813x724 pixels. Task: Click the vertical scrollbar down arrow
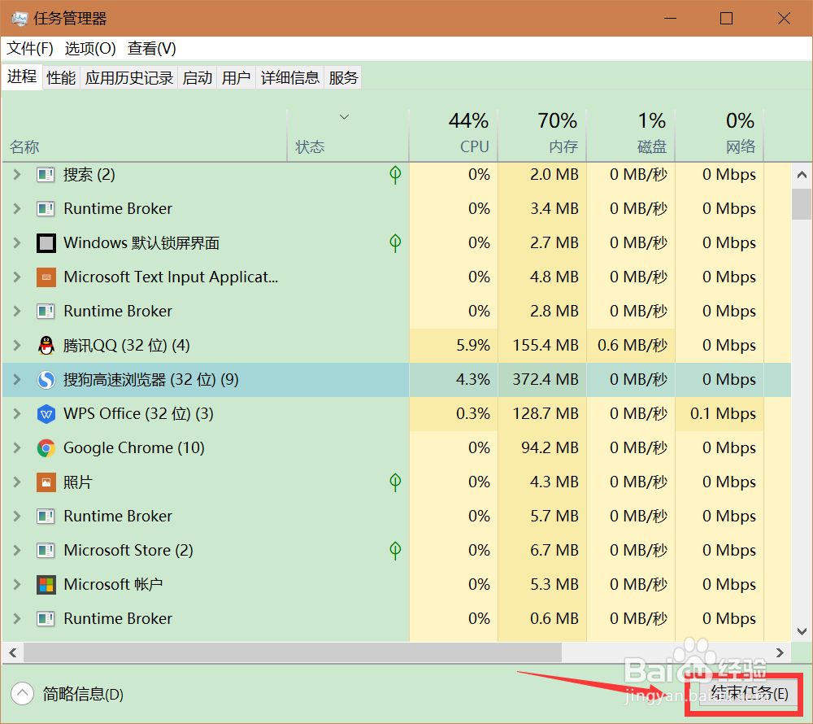coord(802,631)
